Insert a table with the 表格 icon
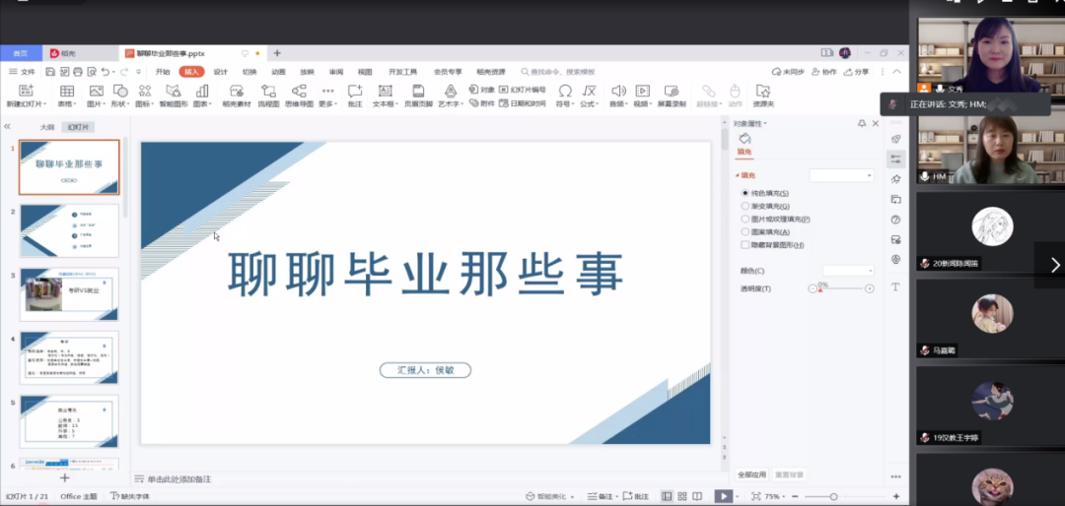Screen dimensions: 1065x506 65,92
